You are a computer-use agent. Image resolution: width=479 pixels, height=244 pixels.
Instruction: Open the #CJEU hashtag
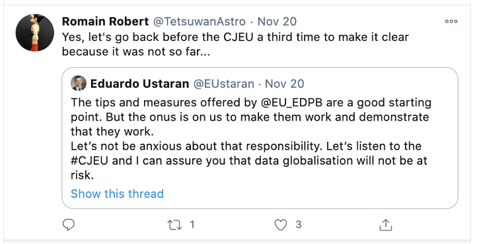89,161
